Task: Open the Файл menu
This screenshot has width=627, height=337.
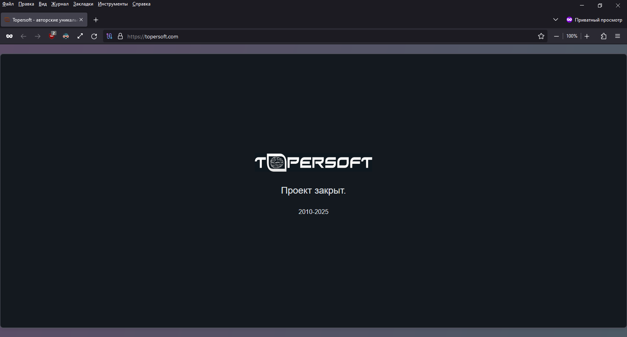Action: pyautogui.click(x=8, y=4)
